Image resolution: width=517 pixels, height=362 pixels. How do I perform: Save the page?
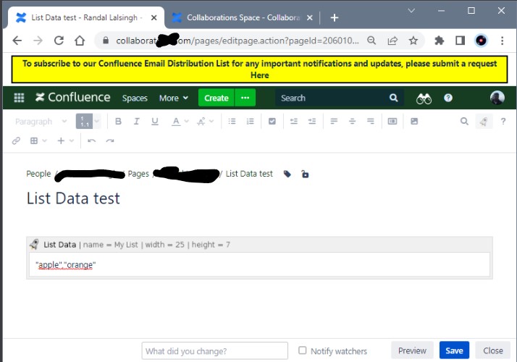(454, 350)
